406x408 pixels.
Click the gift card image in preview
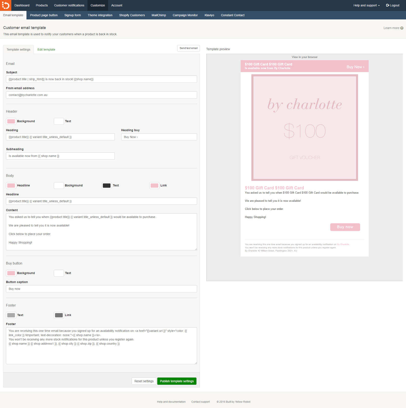[304, 127]
